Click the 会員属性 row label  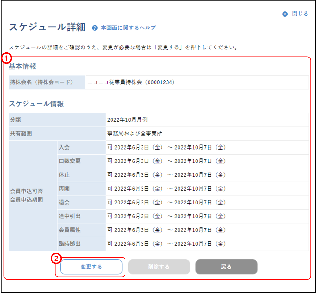70,230
